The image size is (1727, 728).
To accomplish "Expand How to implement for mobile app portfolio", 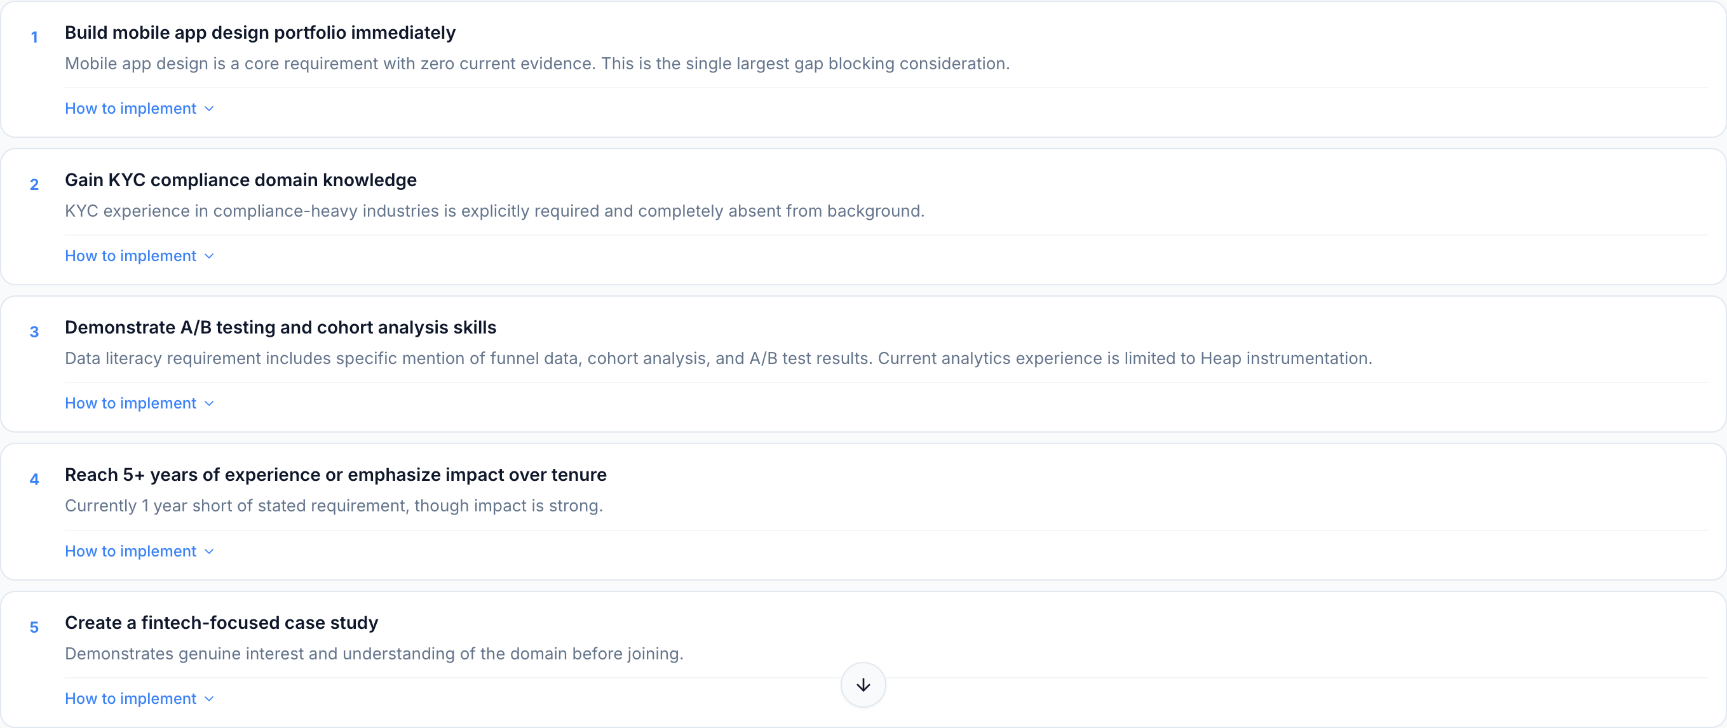I will point(131,109).
